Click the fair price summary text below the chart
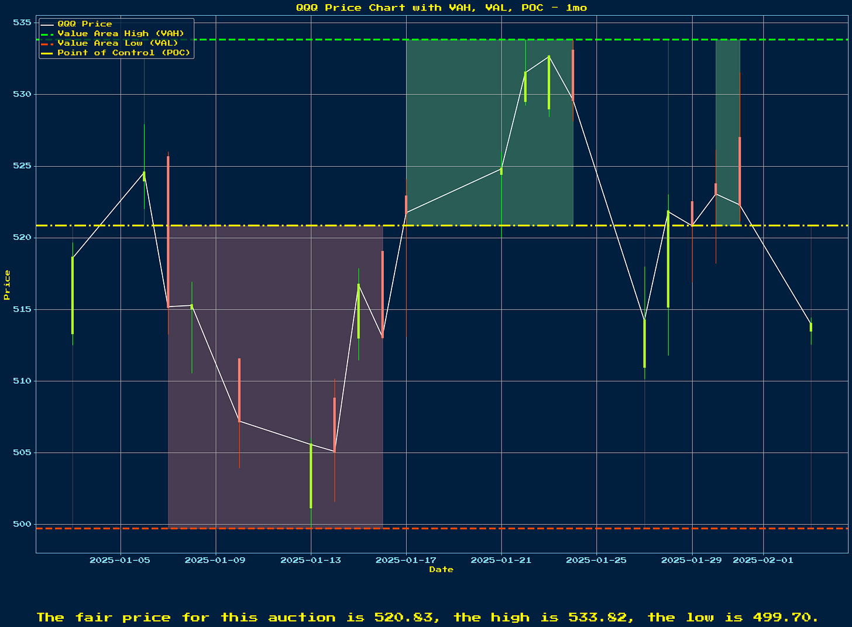 (427, 618)
